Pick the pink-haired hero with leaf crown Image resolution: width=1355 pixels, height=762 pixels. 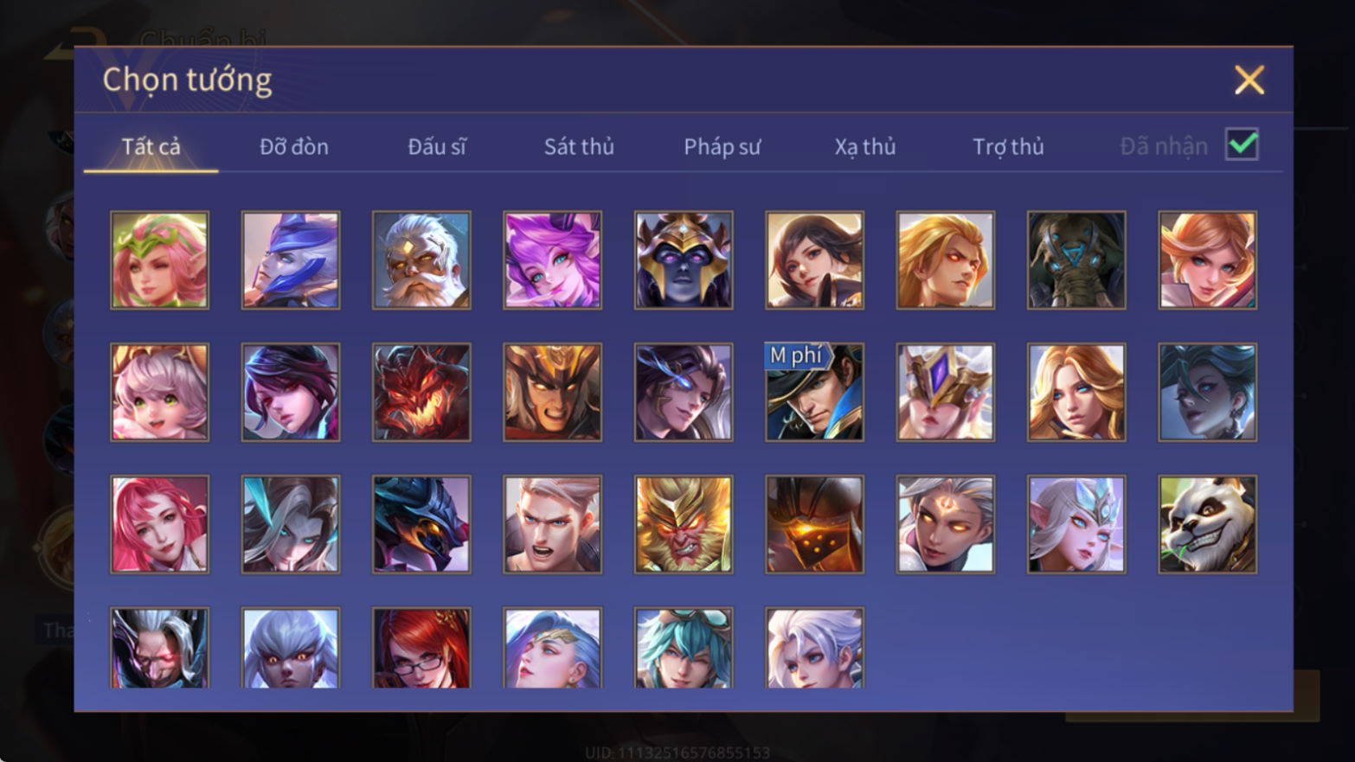[159, 260]
